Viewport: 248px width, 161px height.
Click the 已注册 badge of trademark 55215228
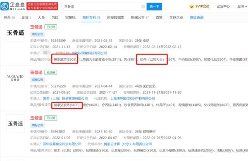click(51, 72)
